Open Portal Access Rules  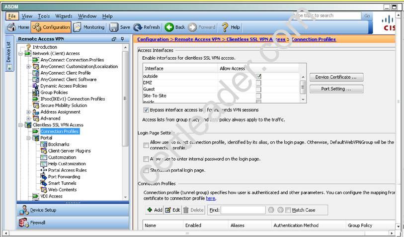pyautogui.click(x=68, y=170)
